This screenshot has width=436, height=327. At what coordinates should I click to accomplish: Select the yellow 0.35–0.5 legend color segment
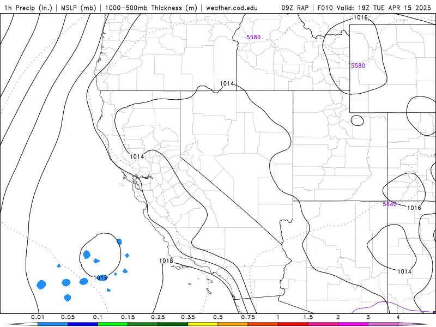[x=203, y=324]
